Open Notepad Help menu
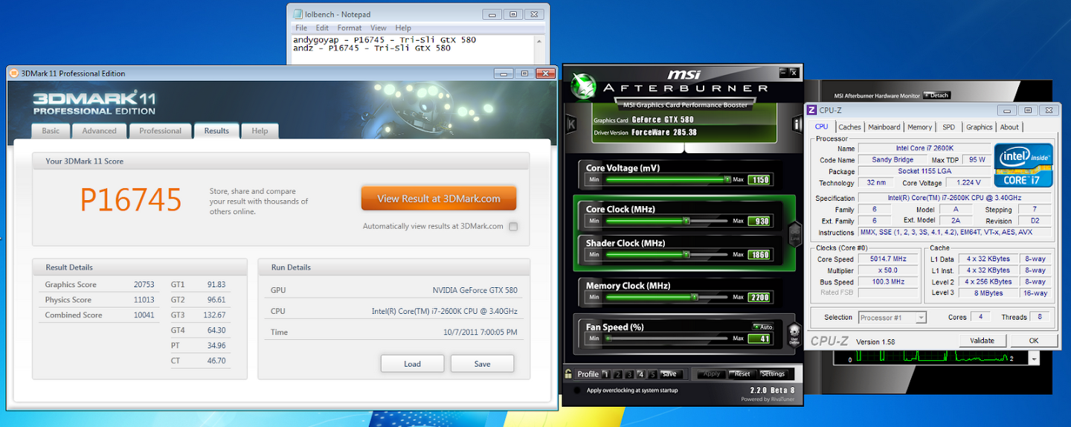Screen dimensions: 1071x427 tap(403, 28)
